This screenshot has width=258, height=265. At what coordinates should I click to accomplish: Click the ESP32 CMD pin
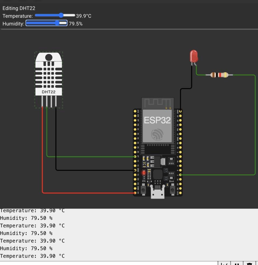135,188
